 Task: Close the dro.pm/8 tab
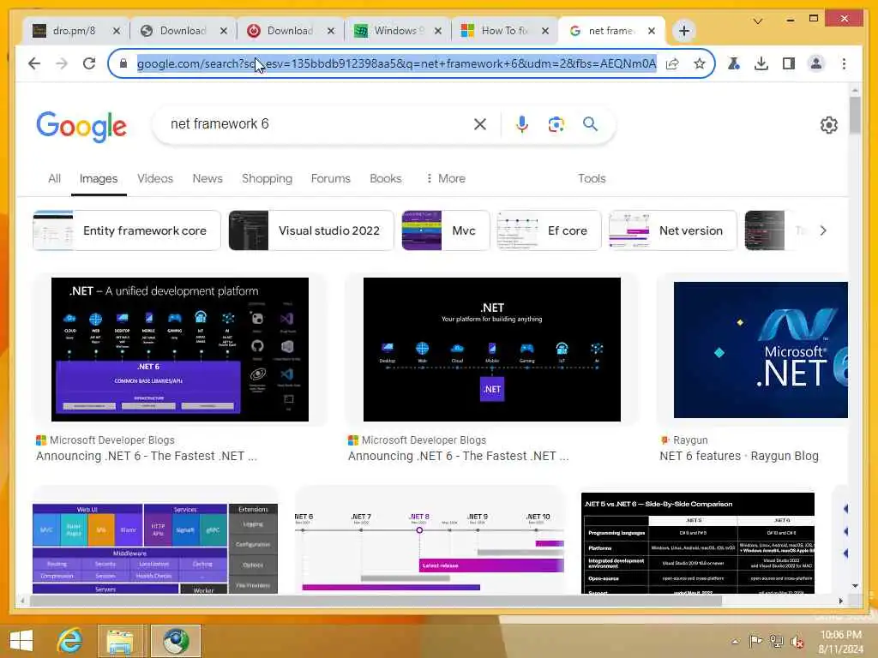click(x=116, y=31)
